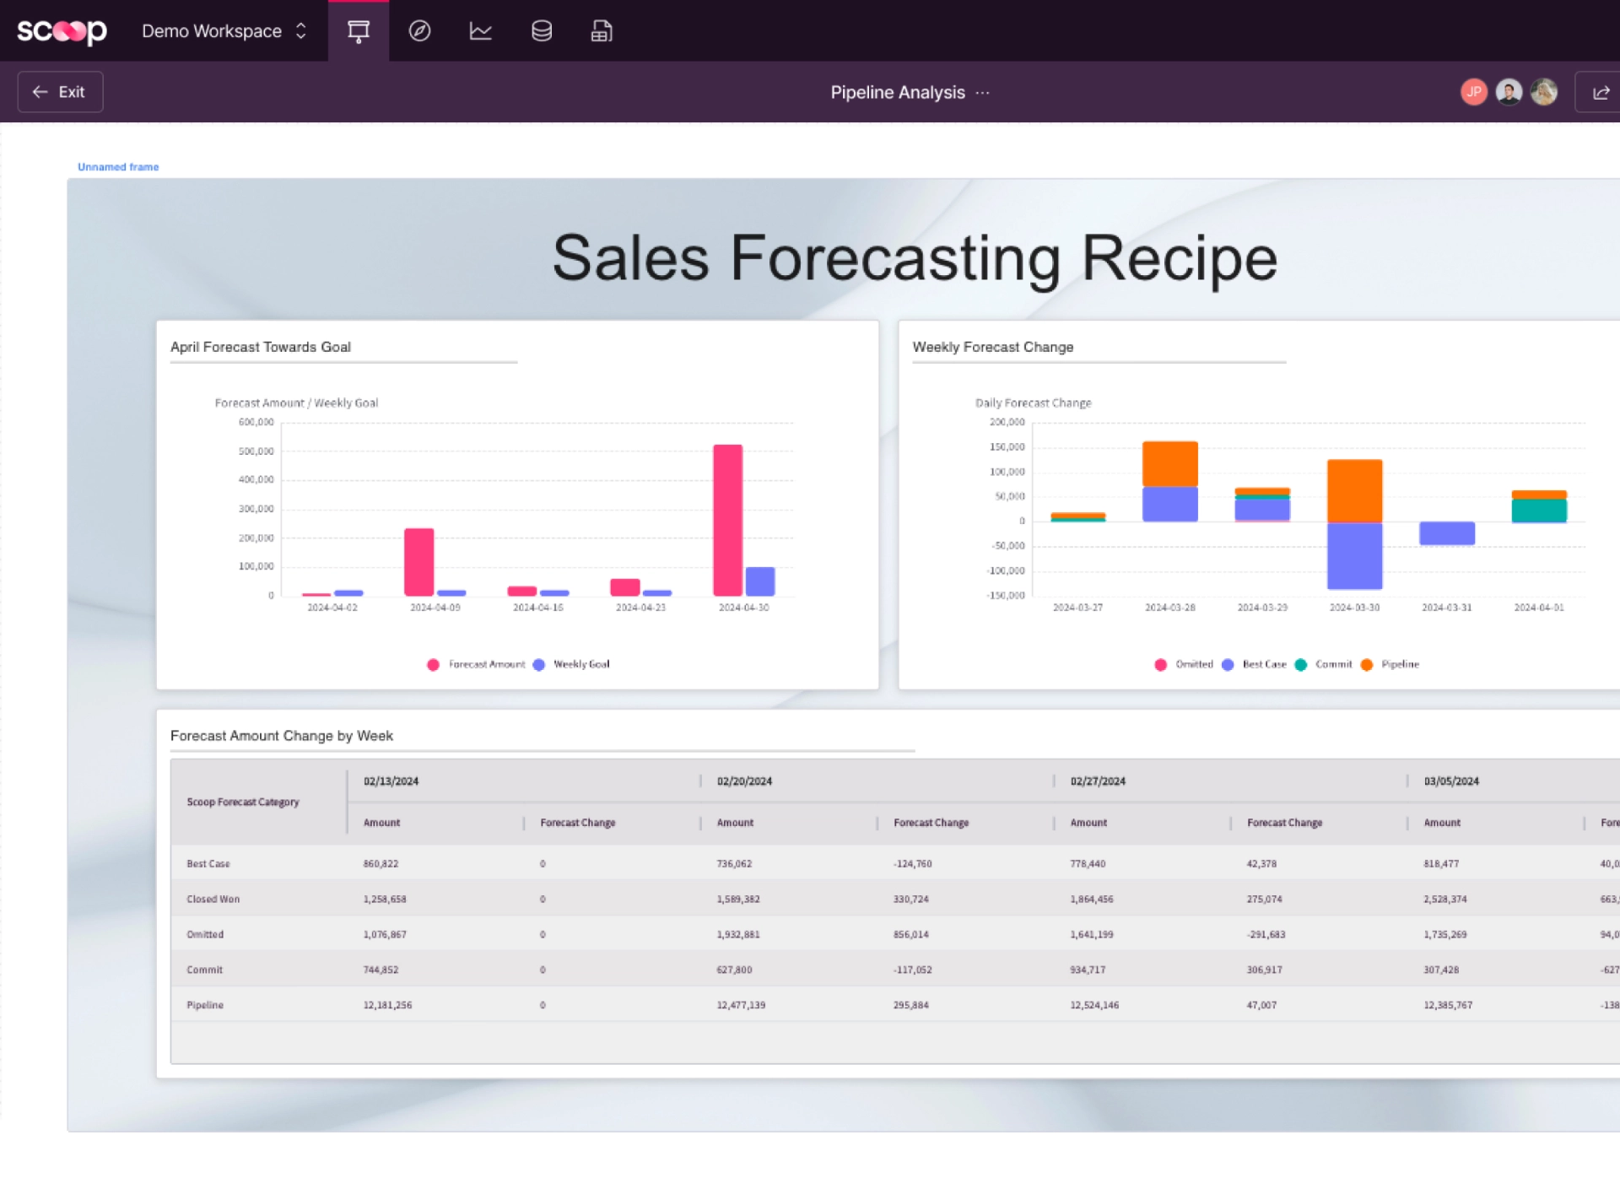Click the blonde collaborator avatar
The image size is (1620, 1178).
click(x=1543, y=91)
